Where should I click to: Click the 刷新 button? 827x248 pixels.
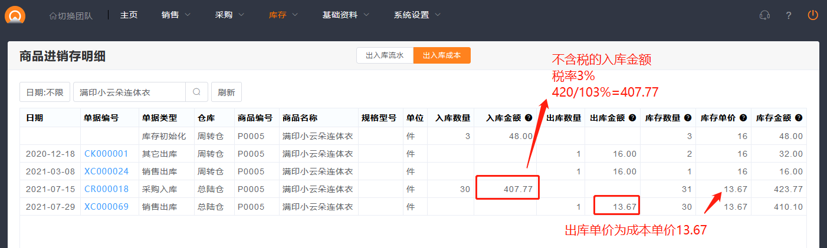point(227,92)
